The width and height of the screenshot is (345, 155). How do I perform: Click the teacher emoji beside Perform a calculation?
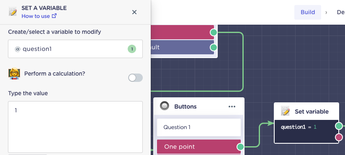(14, 74)
